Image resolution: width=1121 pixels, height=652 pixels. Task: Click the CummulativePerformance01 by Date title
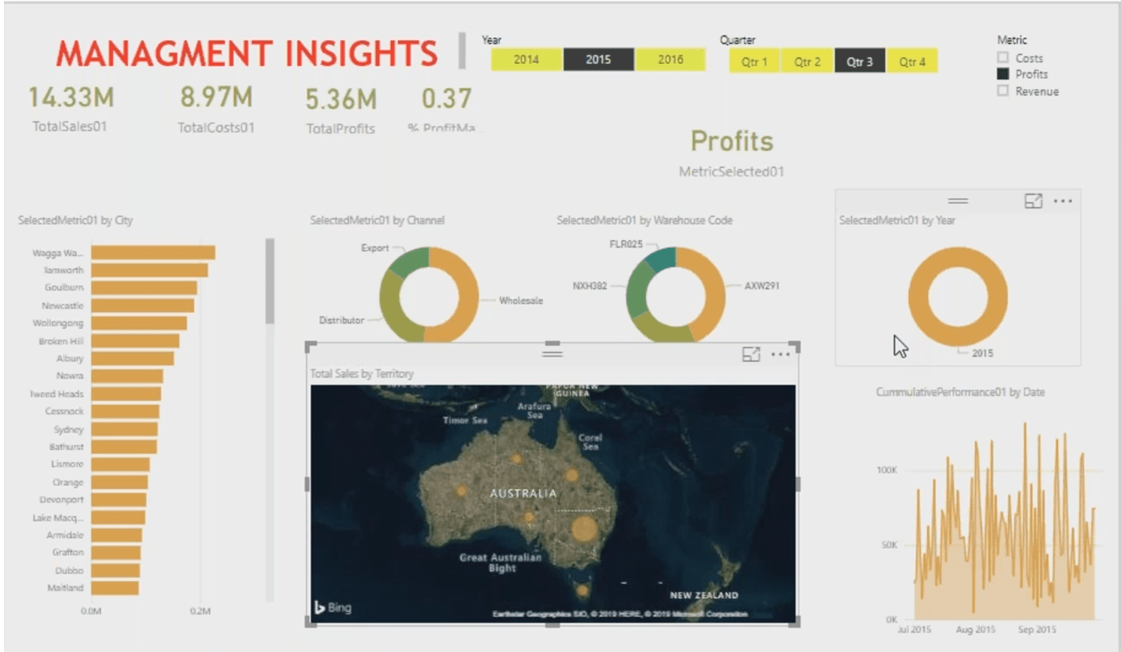[x=960, y=392]
